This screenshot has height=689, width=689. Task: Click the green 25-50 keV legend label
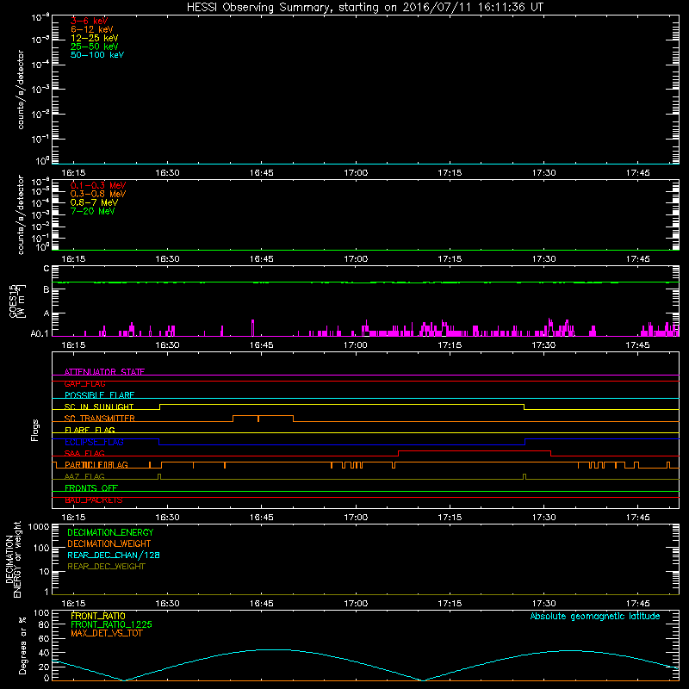point(94,47)
